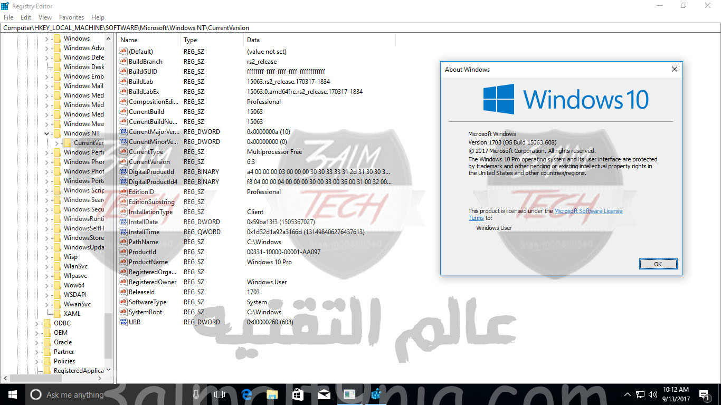This screenshot has height=405, width=721.
Task: Select the BuildLab string icon
Action: tap(124, 82)
